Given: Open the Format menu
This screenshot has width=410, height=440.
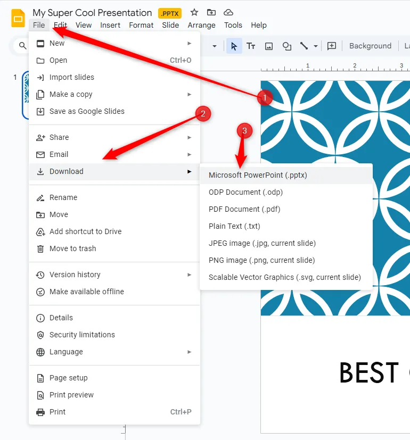Looking at the screenshot, I should (x=141, y=25).
